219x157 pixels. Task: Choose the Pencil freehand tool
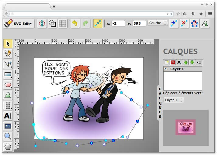pyautogui.click(x=8, y=54)
